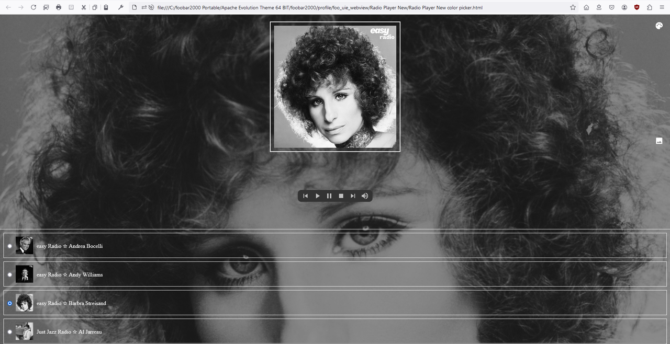Click 'Just Jazz Radio ☆ Al Jarreau' text
This screenshot has width=670, height=344.
pyautogui.click(x=69, y=332)
